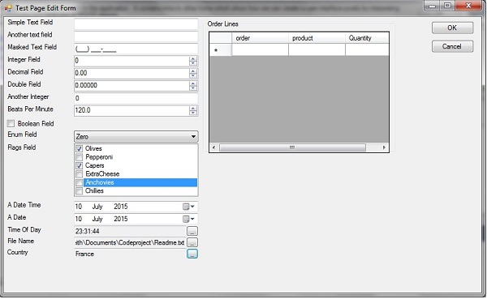Click the form's title bar app icon

point(8,8)
